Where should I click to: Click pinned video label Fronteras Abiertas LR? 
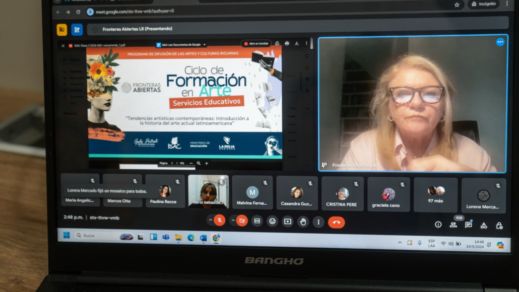pos(354,165)
